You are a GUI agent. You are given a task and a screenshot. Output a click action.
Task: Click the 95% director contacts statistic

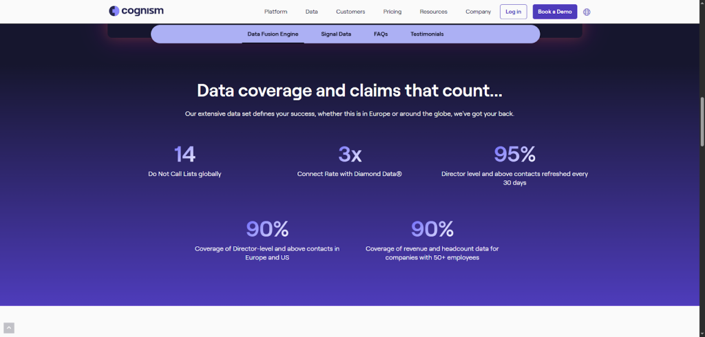(x=514, y=154)
